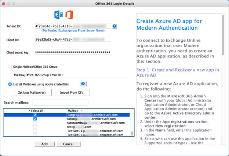Open help icon next to List all Mailboxes
229x156 pixels.
click(83, 84)
